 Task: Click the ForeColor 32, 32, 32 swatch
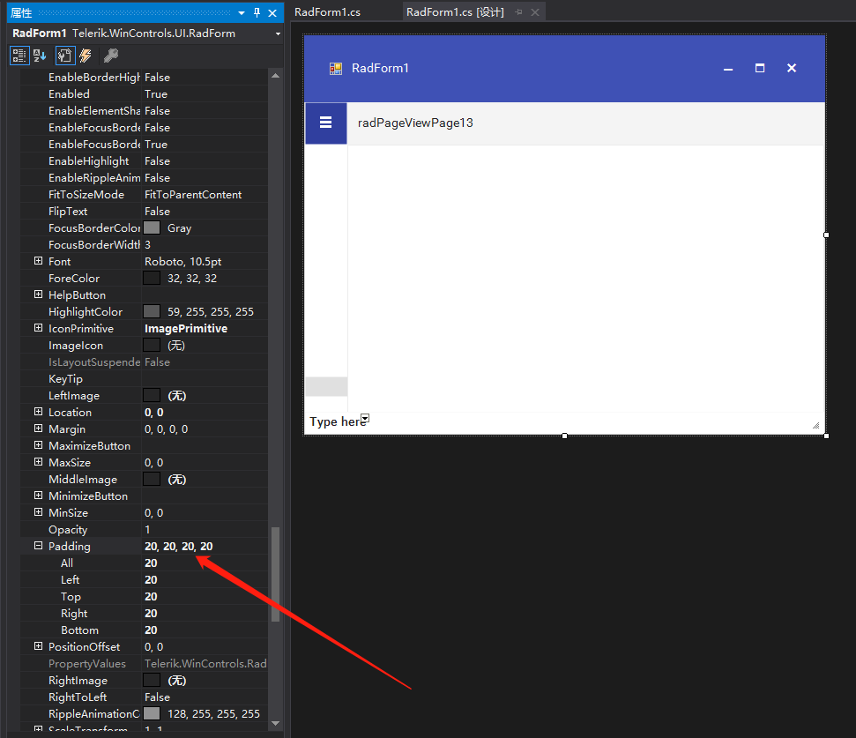pos(152,278)
